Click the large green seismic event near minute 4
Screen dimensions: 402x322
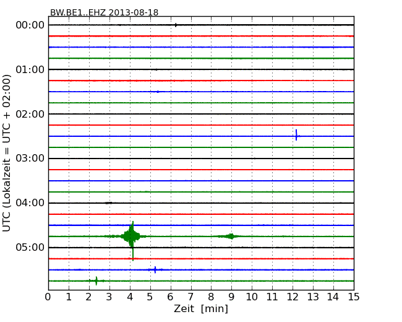pyautogui.click(x=132, y=237)
